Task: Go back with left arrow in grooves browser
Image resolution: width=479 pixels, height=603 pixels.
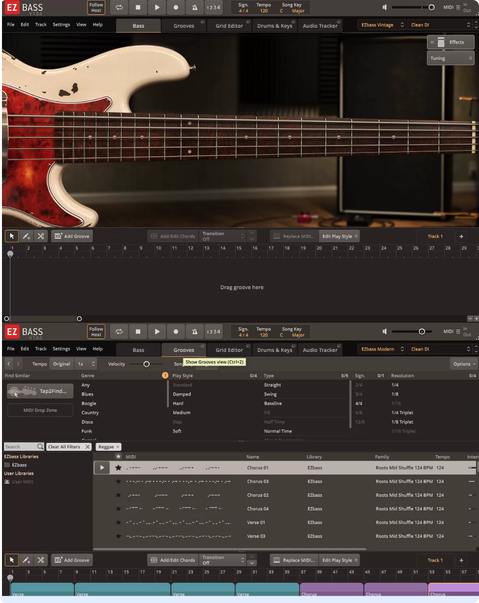Action: pyautogui.click(x=9, y=364)
